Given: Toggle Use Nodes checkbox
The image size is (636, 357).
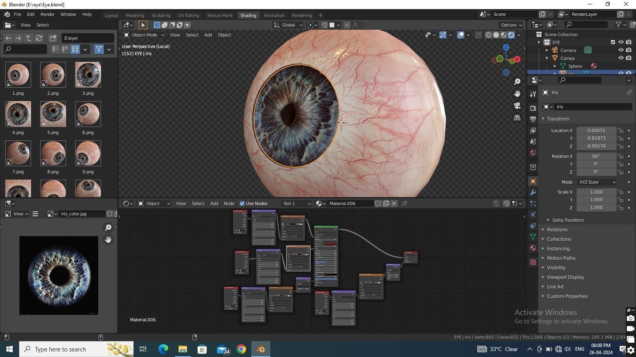Looking at the screenshot, I should click(x=242, y=203).
